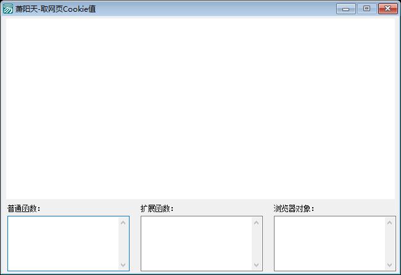Click the up arrow in the 浏览器对象 scrollbar
This screenshot has width=401, height=275.
pos(390,223)
